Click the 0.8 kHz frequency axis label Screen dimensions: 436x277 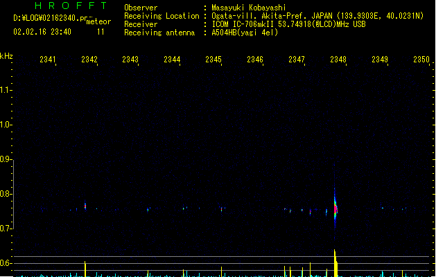point(6,194)
